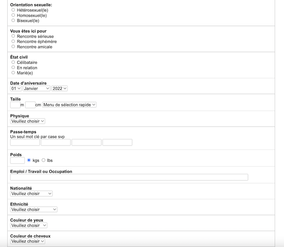
Task: Select the Bisexuel(le) radio option
Action: (x=13, y=20)
